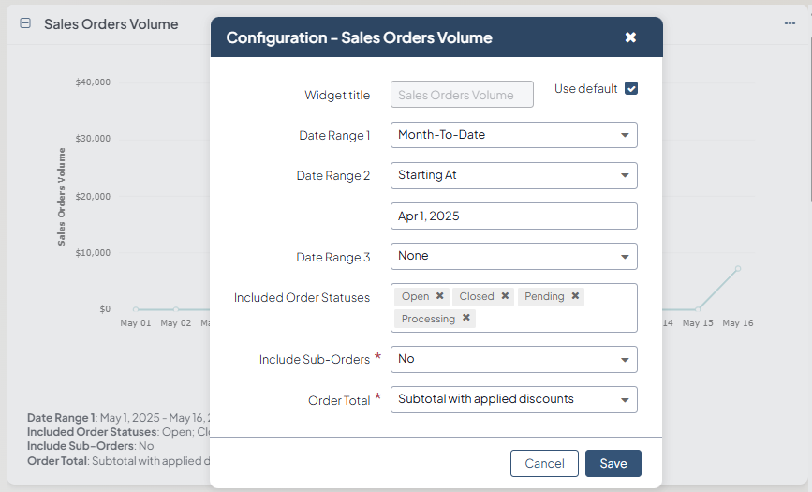Click the Apr 1, 2025 date field
This screenshot has height=492, width=812.
(513, 216)
